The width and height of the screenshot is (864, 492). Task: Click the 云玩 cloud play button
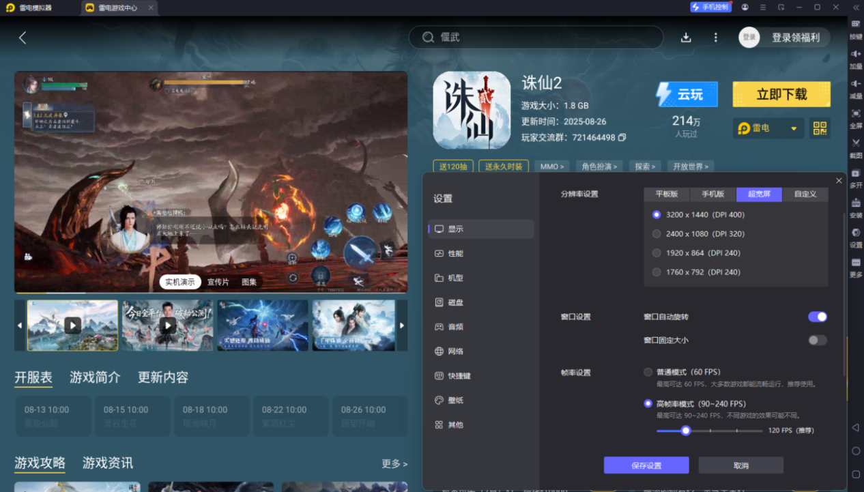[687, 94]
